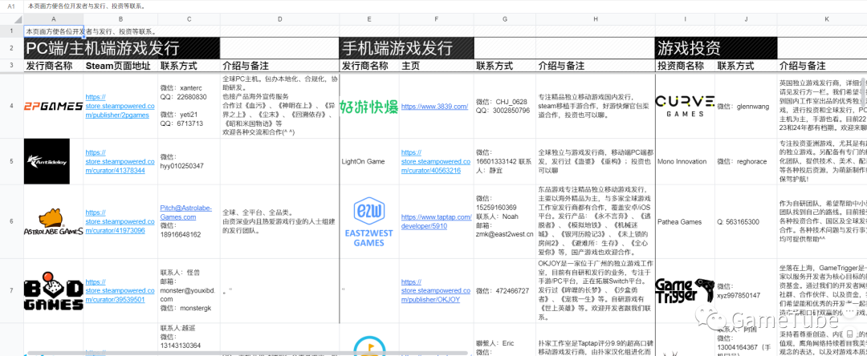Open the taptap.com developer/5910 link

434,221
